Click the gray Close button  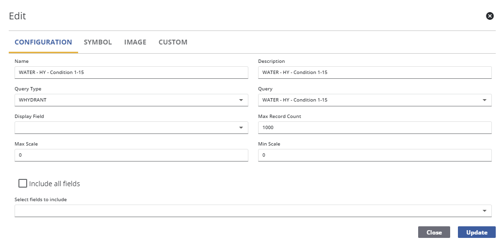(434, 232)
